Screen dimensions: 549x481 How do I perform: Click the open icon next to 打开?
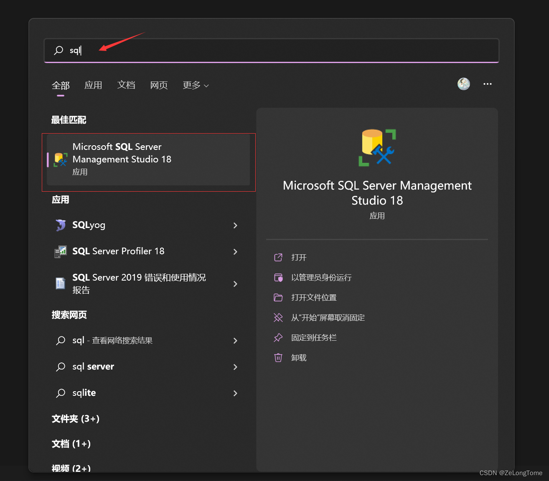[x=278, y=258]
